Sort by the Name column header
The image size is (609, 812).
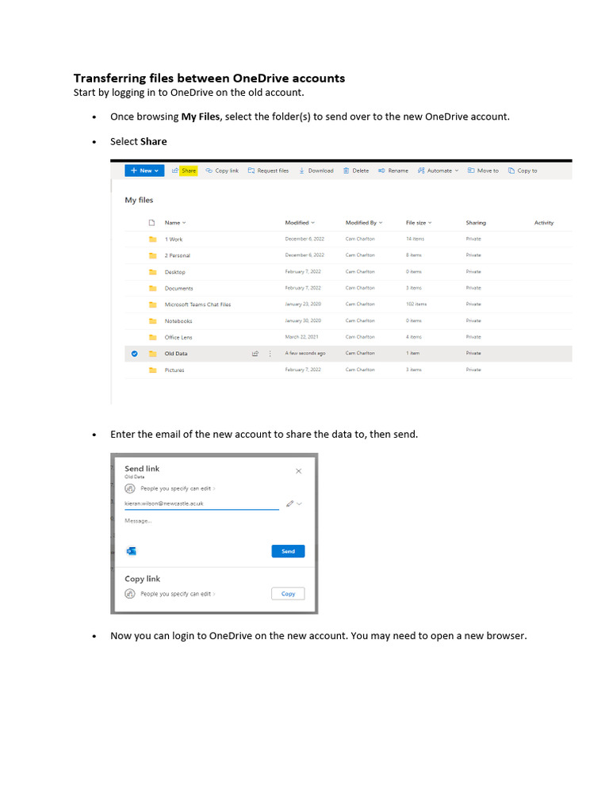[175, 223]
